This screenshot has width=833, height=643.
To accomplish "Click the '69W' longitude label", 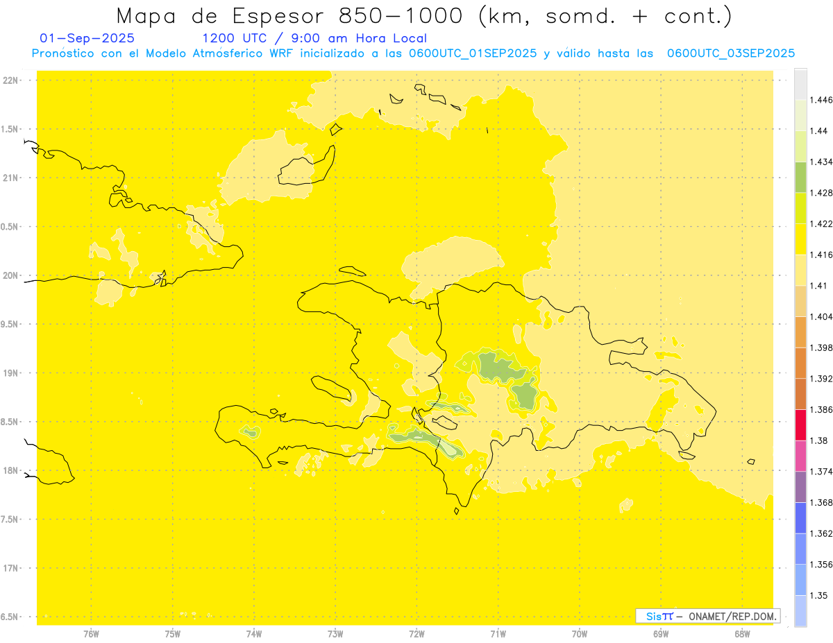I will [661, 634].
